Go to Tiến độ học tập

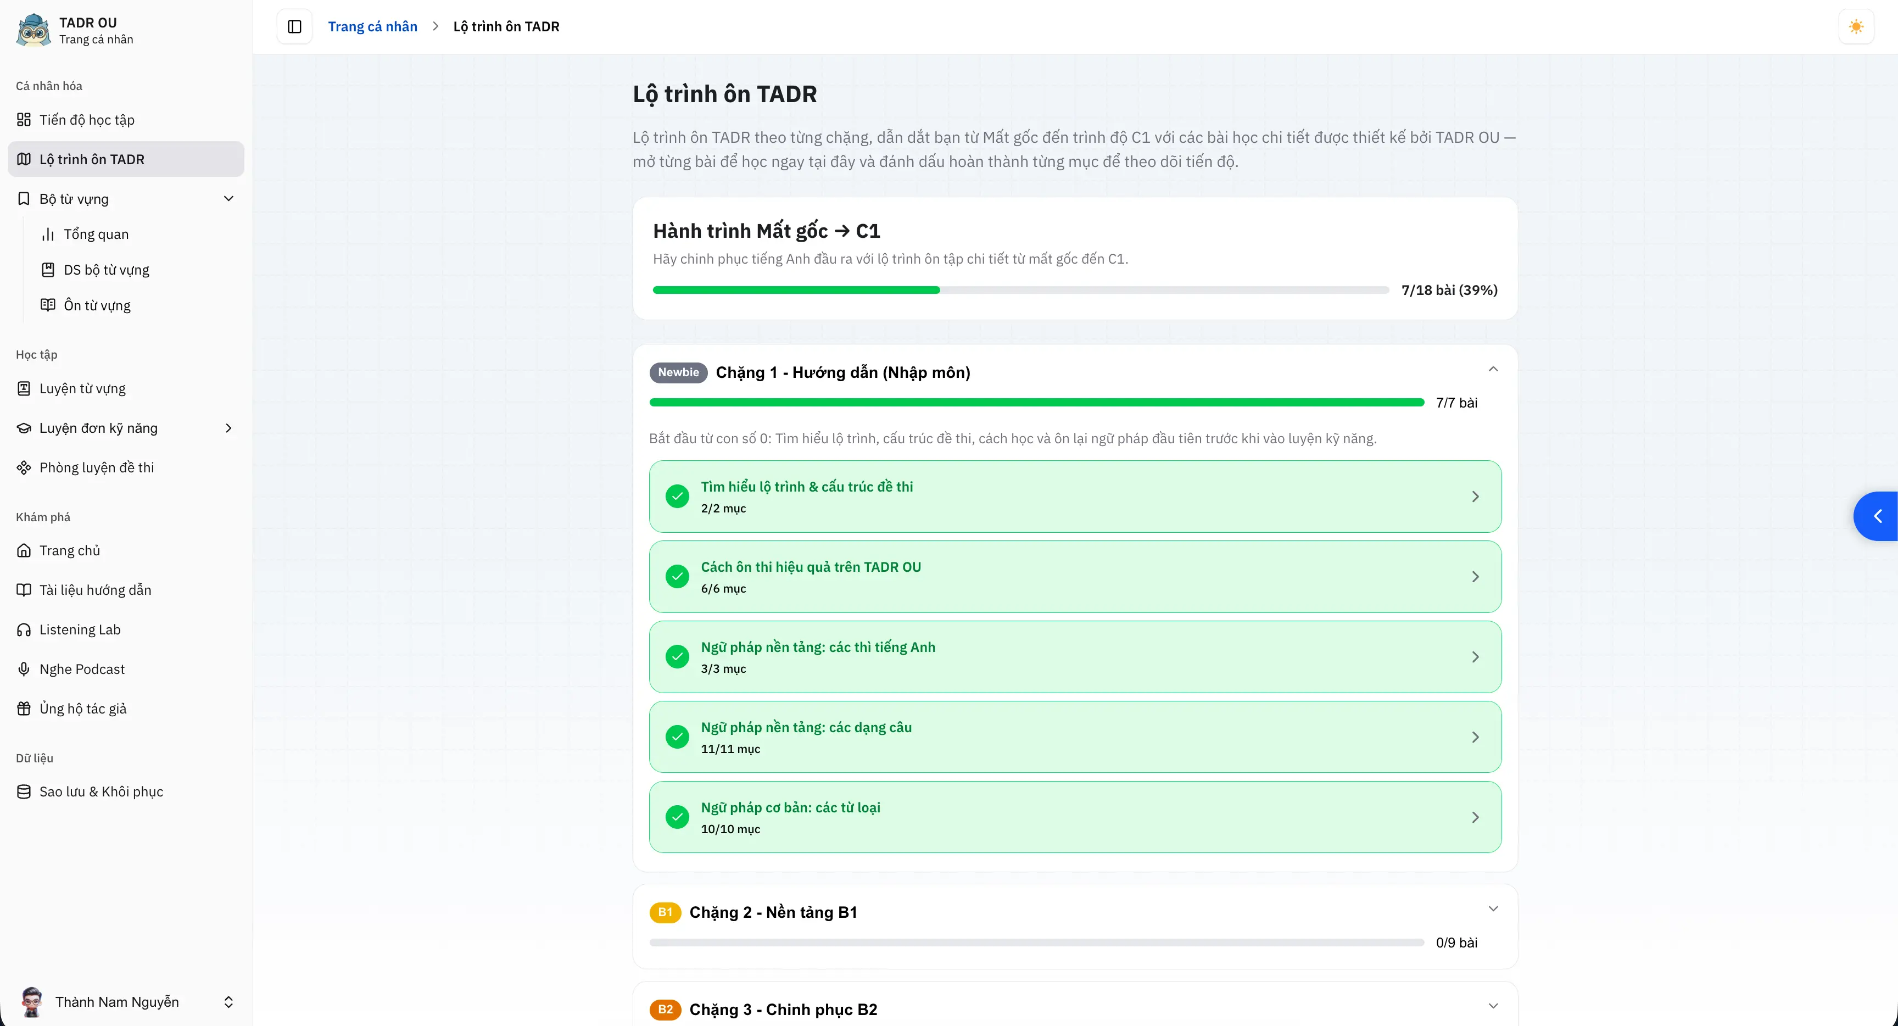point(126,119)
